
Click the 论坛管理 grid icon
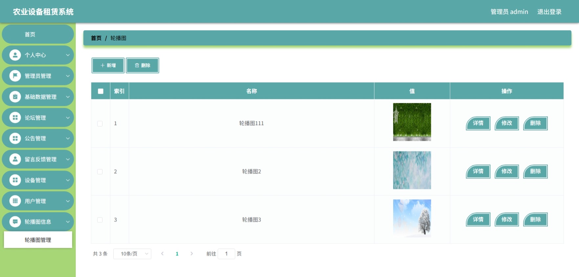point(15,117)
